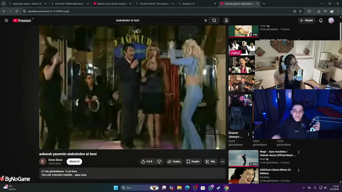Open the volume icon in system tray
Screen dimensions: 342x192
pyautogui.click(x=325, y=188)
